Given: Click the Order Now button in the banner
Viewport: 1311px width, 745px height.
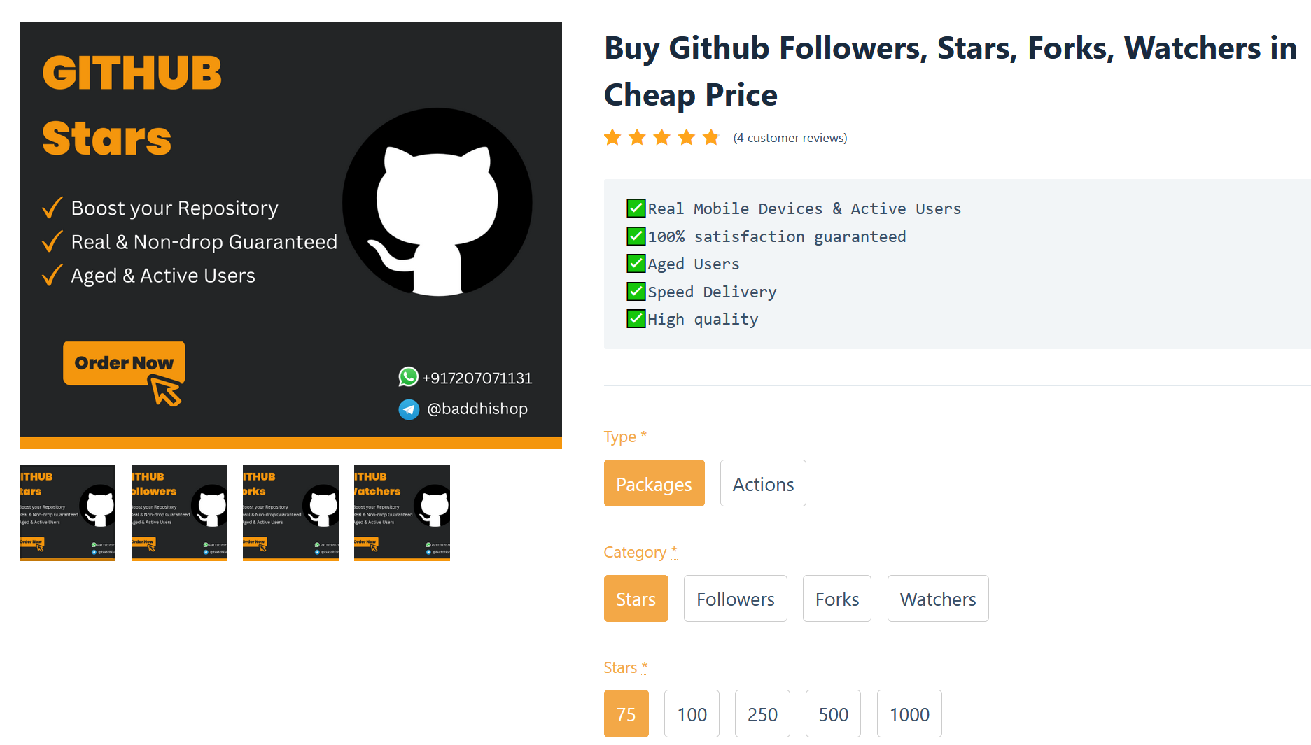Looking at the screenshot, I should [124, 363].
